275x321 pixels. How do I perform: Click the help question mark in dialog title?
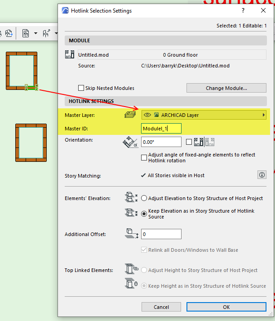click(243, 10)
